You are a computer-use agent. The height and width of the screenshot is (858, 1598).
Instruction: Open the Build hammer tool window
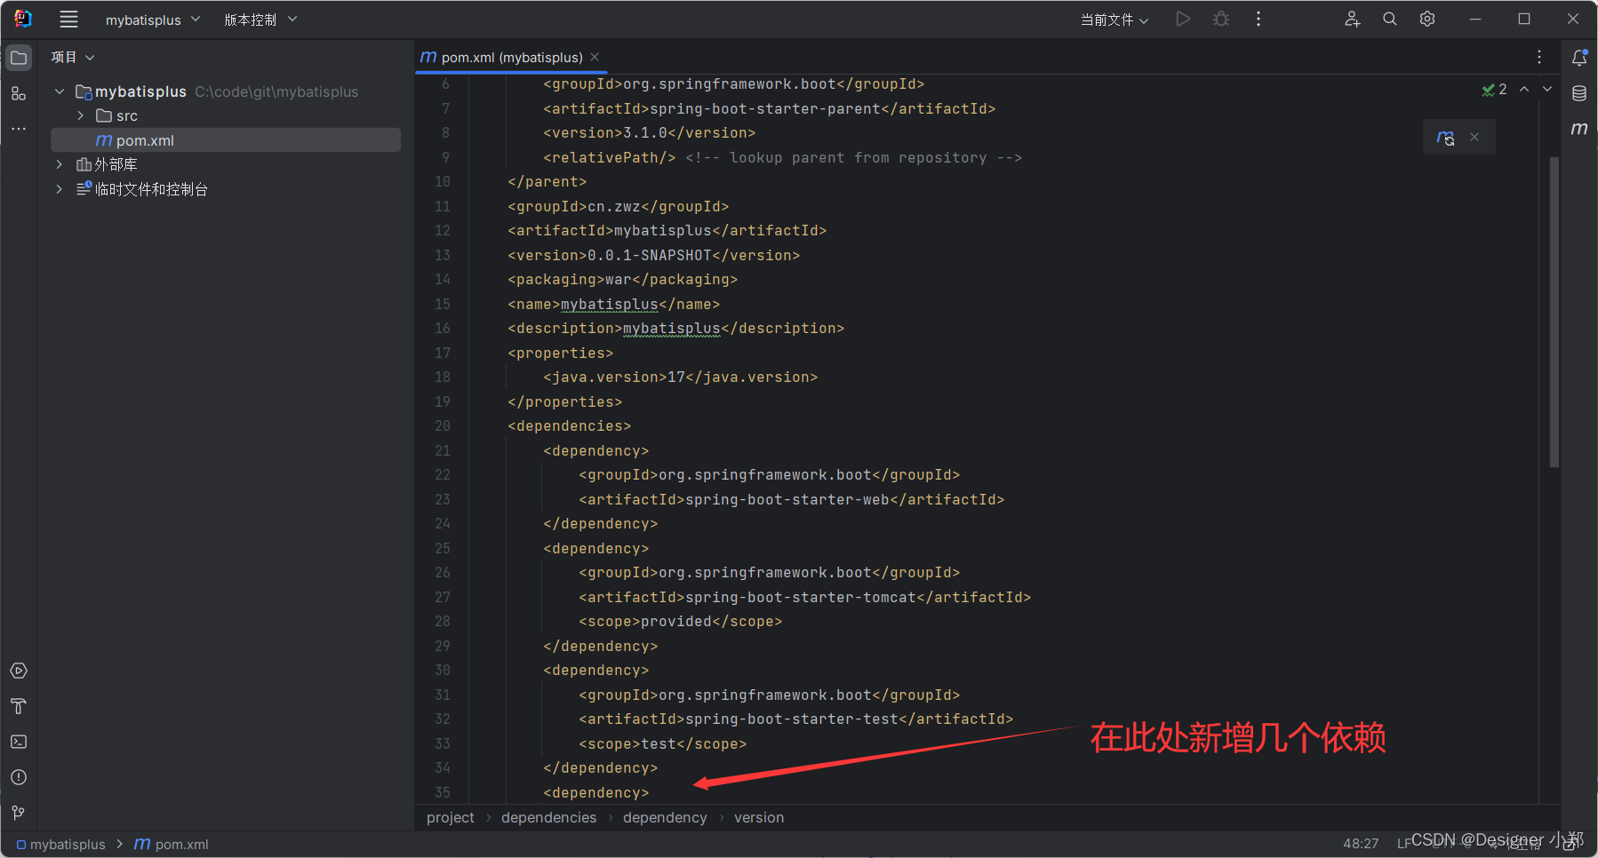[19, 706]
